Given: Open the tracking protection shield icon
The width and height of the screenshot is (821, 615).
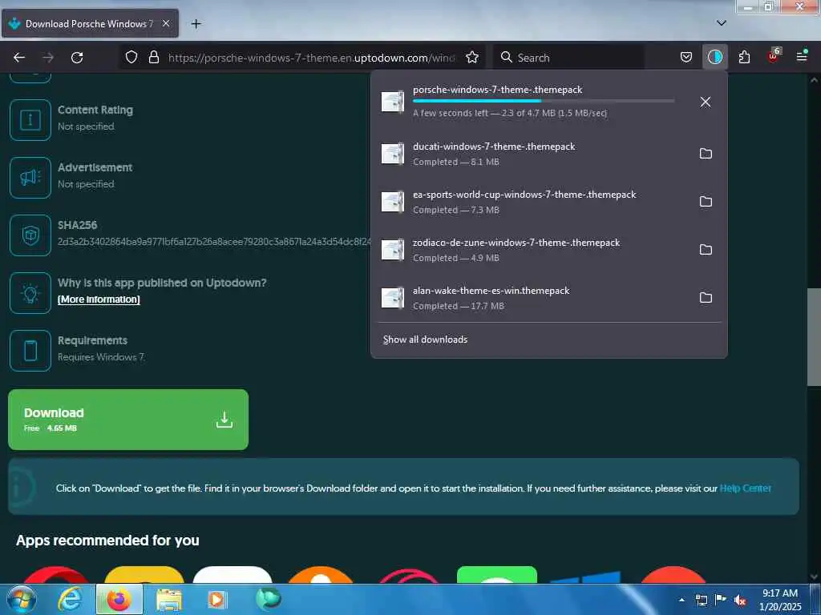Looking at the screenshot, I should [131, 57].
